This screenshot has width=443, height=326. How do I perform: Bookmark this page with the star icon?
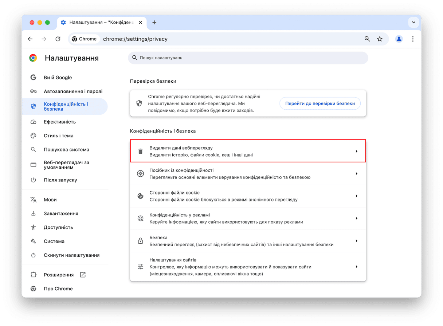coord(380,39)
